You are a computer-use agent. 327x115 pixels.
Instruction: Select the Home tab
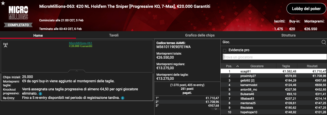pos(38,35)
